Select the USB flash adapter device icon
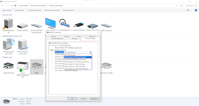Image resolution: width=199 pixels, height=106 pixels. click(78, 25)
